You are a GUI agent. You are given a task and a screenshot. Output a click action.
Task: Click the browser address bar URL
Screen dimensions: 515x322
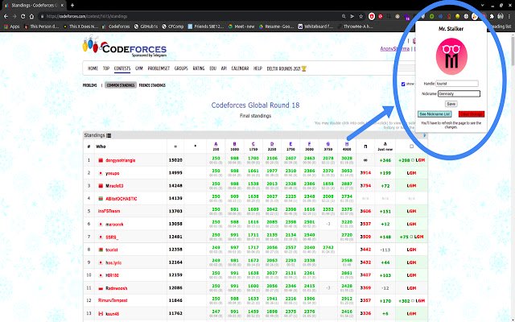coord(87,16)
